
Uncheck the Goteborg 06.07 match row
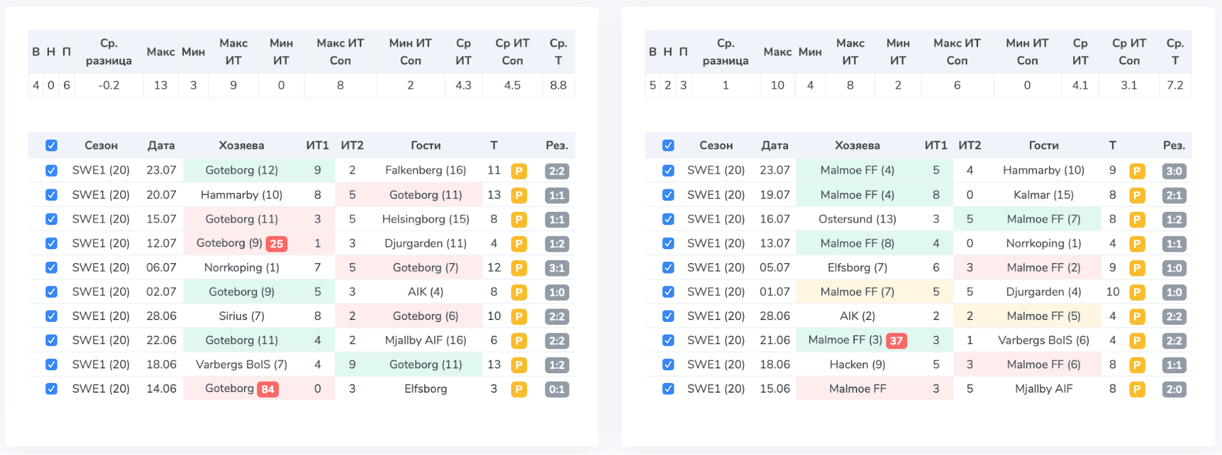[x=51, y=268]
